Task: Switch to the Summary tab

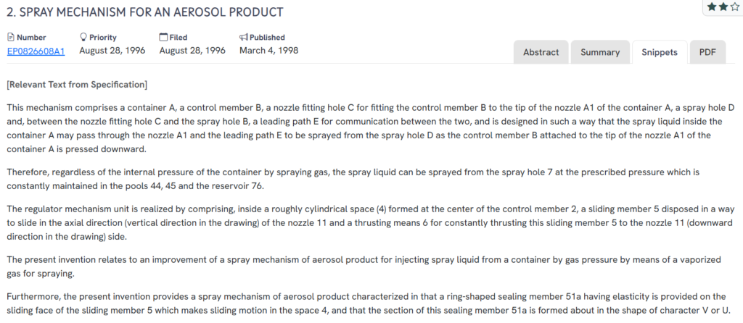Action: point(599,52)
